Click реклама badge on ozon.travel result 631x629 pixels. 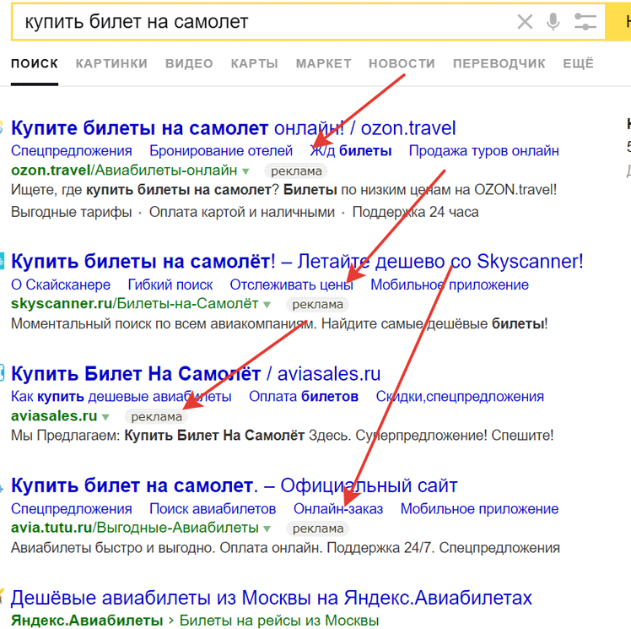click(296, 171)
